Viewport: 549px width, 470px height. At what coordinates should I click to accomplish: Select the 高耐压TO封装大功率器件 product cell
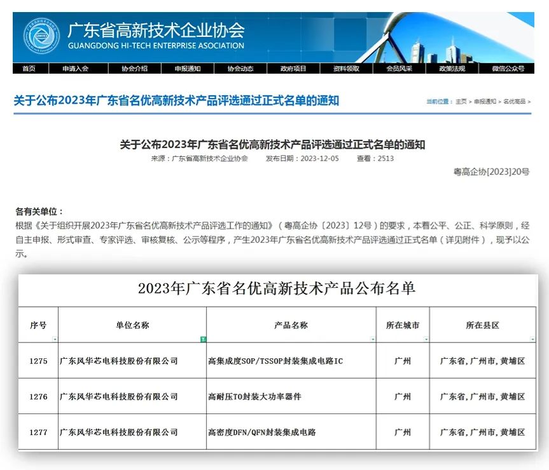pos(254,397)
